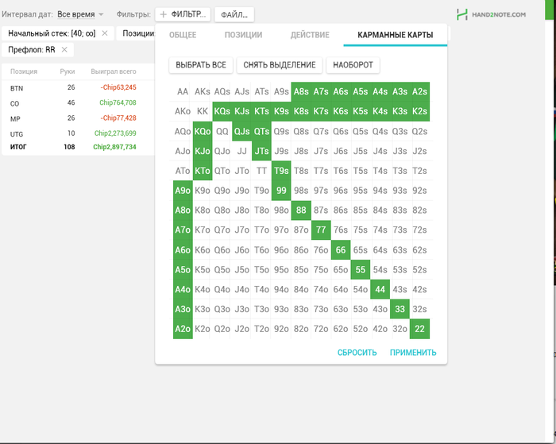Open the ФАЙЛ... menu button
The height and width of the screenshot is (444, 556).
tap(234, 14)
